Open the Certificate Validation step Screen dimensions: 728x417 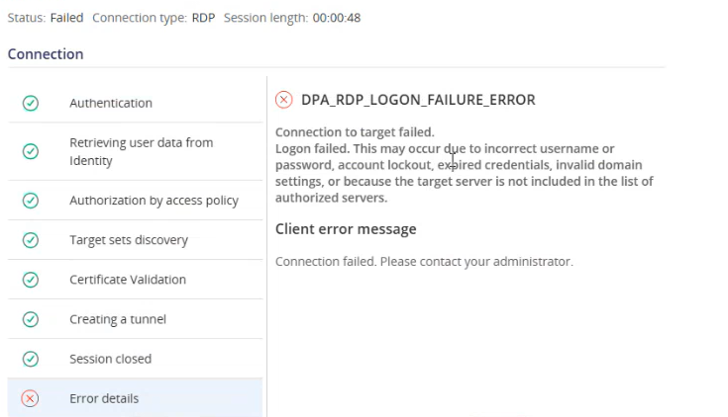[127, 280]
